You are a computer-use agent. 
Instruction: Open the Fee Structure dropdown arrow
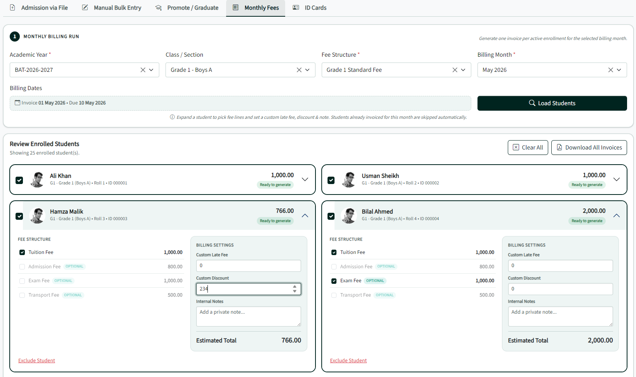pos(463,70)
